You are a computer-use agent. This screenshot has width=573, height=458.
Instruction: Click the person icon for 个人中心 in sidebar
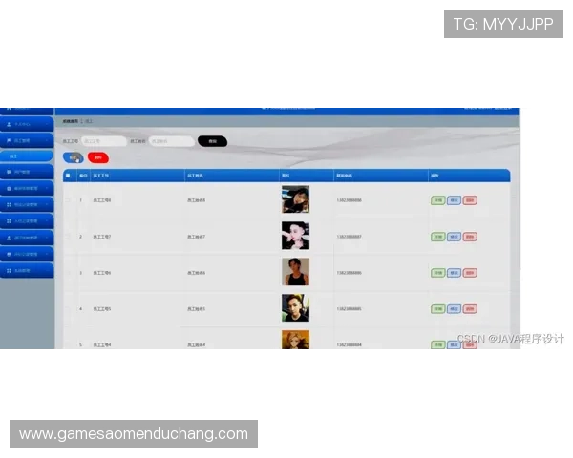9,124
